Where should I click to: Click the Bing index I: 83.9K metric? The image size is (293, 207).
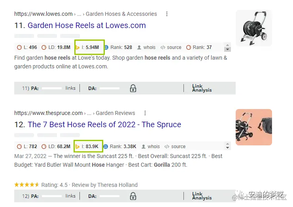point(87,147)
